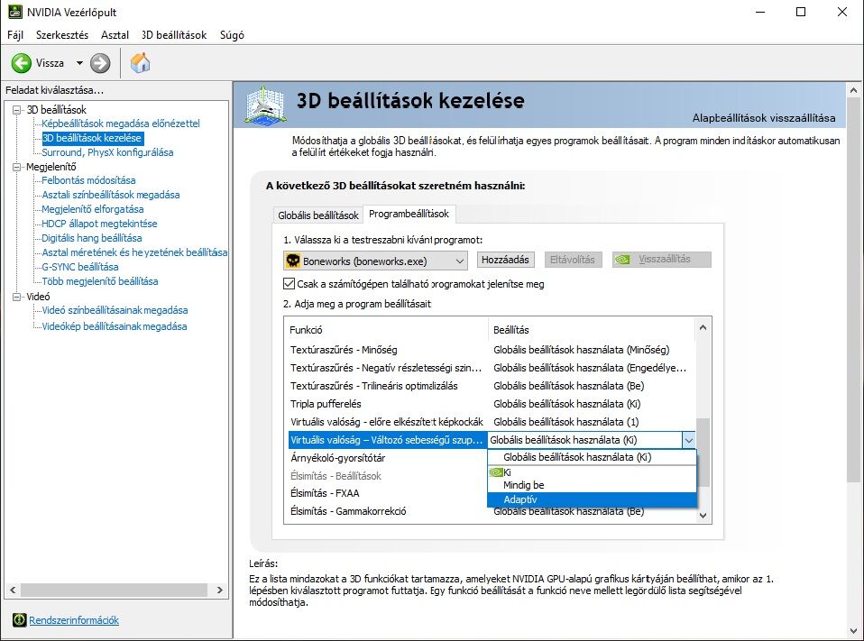
Task: Click the Eltávolítás button
Action: 573,260
